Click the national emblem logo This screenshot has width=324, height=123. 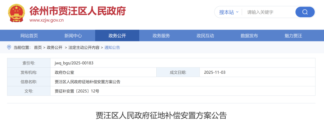pos(16,13)
